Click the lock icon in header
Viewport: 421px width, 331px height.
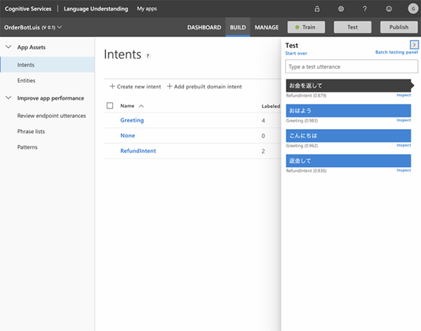[x=317, y=9]
